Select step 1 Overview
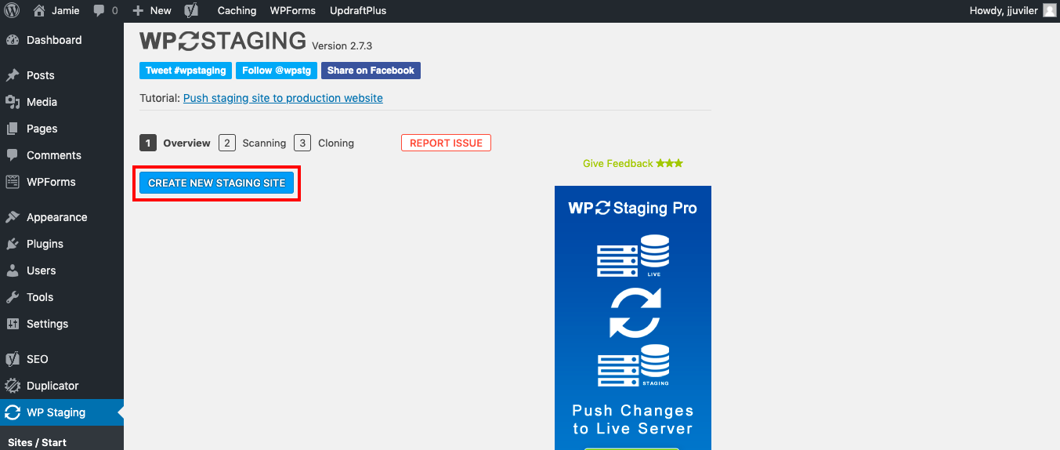This screenshot has width=1060, height=450. [x=175, y=143]
